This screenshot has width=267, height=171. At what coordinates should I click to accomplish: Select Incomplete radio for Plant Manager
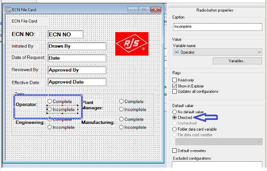pos(121,109)
